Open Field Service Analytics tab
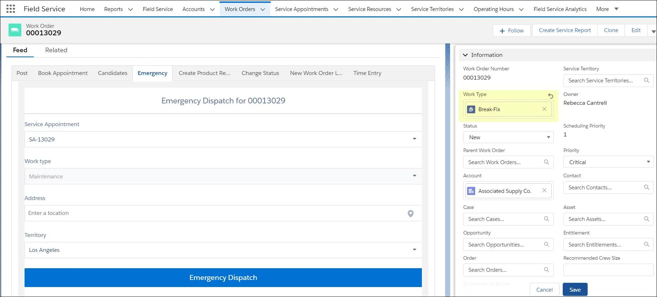 [x=560, y=9]
